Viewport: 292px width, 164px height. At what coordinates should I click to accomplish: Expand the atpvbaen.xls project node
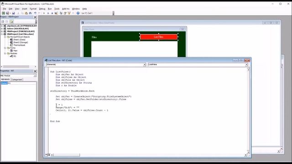pyautogui.click(x=2, y=26)
